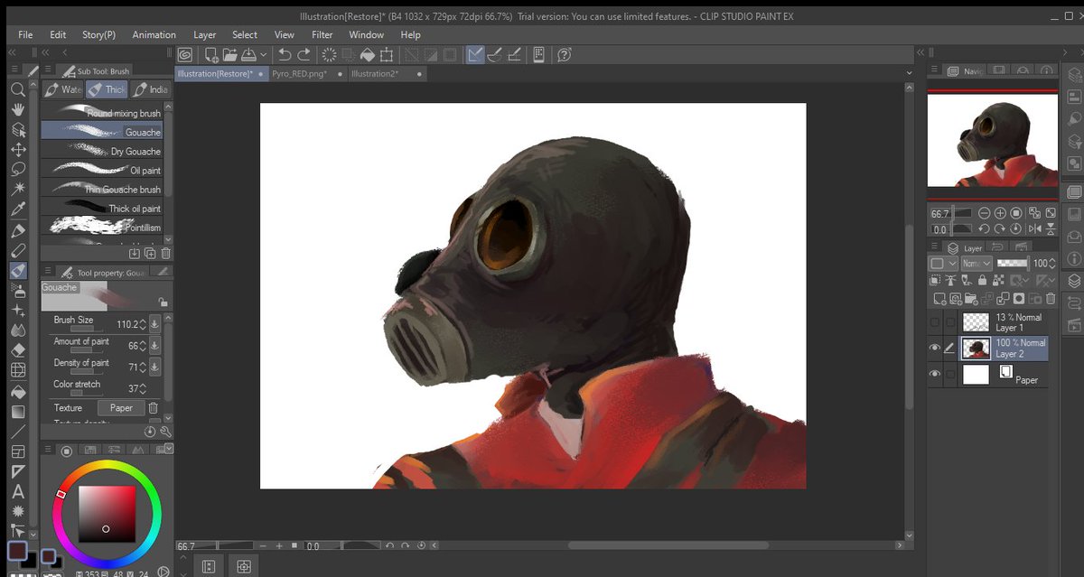
Task: Select the Round mixing brush
Action: click(x=104, y=113)
